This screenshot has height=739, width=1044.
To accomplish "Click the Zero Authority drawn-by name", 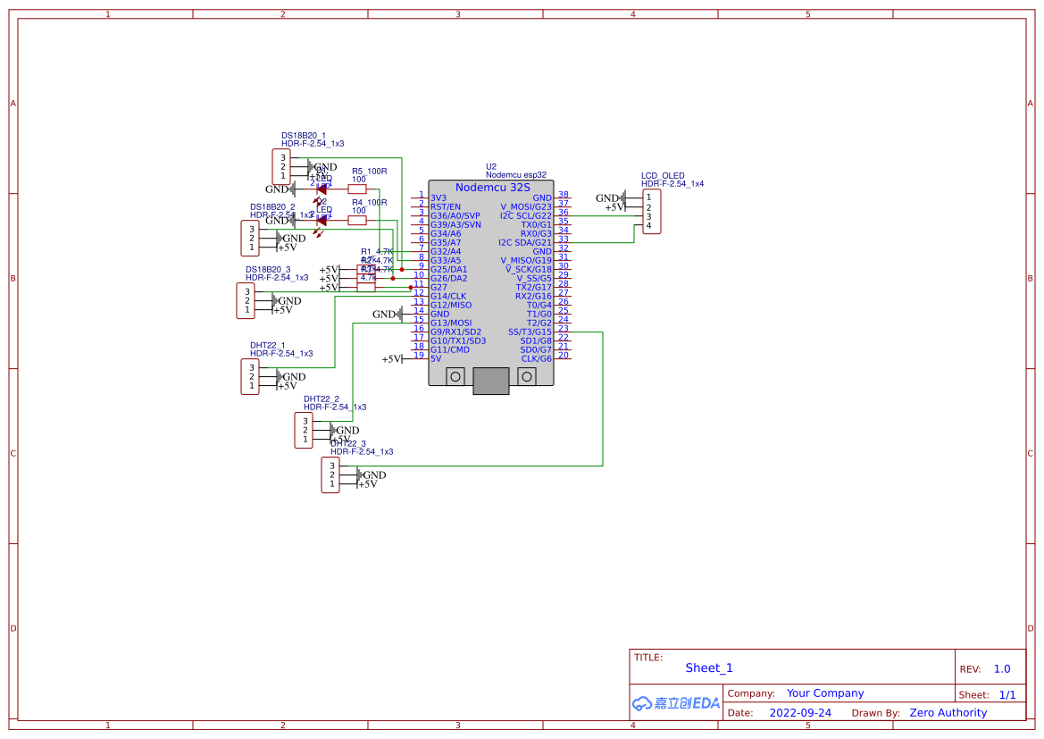I will (948, 712).
